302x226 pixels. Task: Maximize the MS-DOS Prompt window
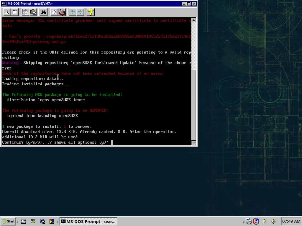[189, 4]
